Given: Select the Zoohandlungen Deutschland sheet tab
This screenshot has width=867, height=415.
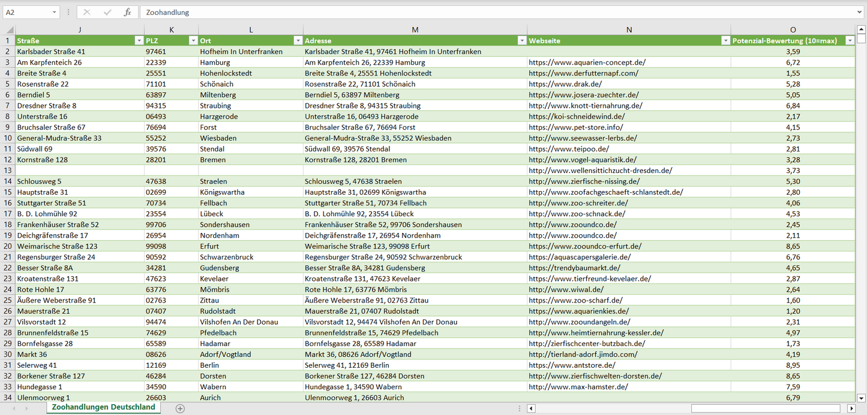Looking at the screenshot, I should (x=103, y=407).
